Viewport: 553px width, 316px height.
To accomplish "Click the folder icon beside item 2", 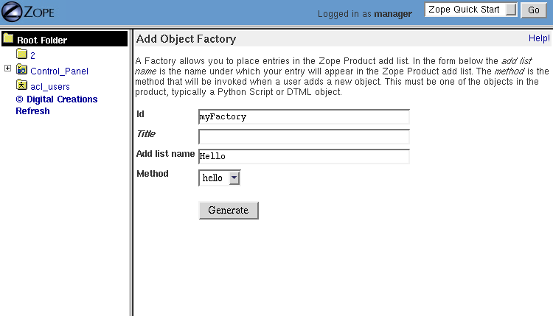I will [x=21, y=55].
